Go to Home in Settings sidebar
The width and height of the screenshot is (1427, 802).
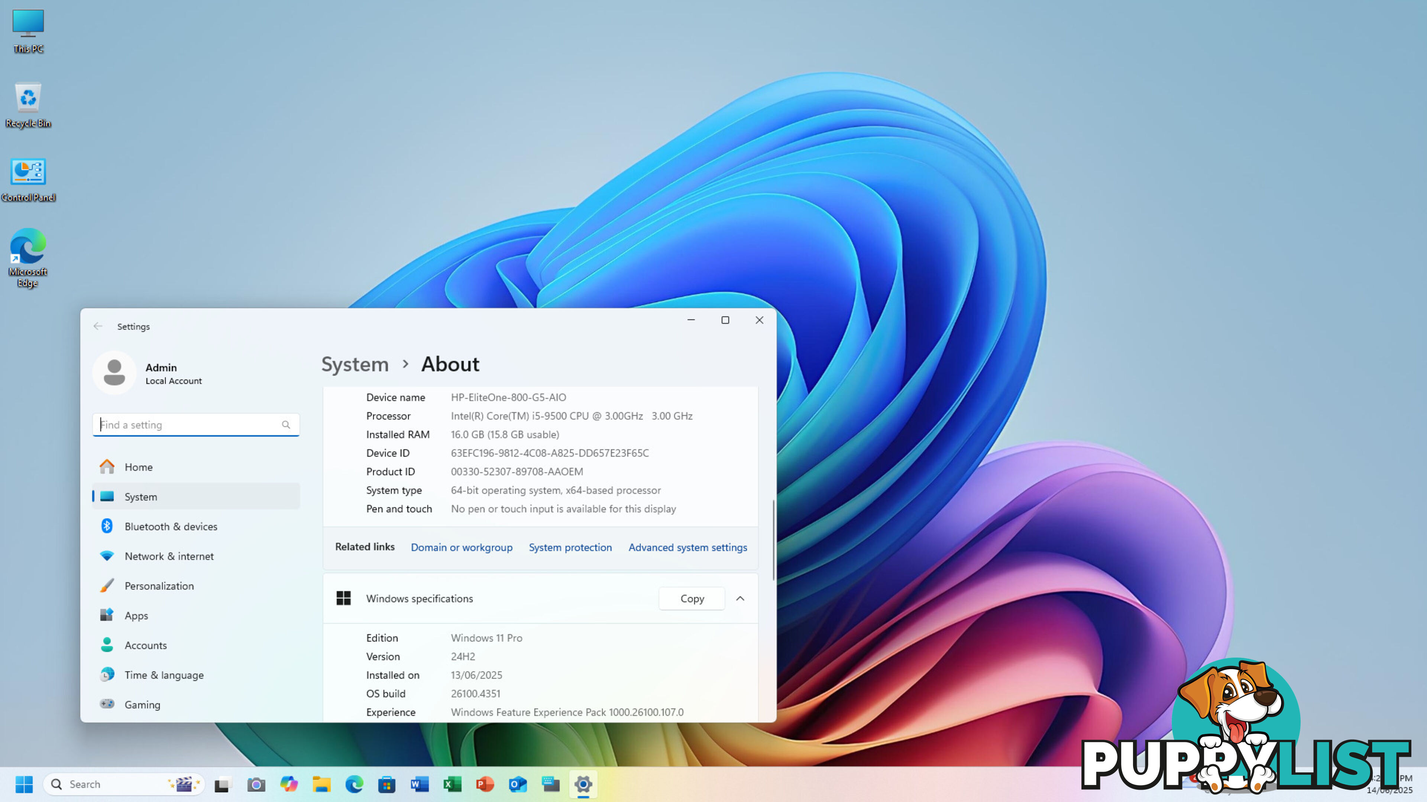[x=196, y=467]
